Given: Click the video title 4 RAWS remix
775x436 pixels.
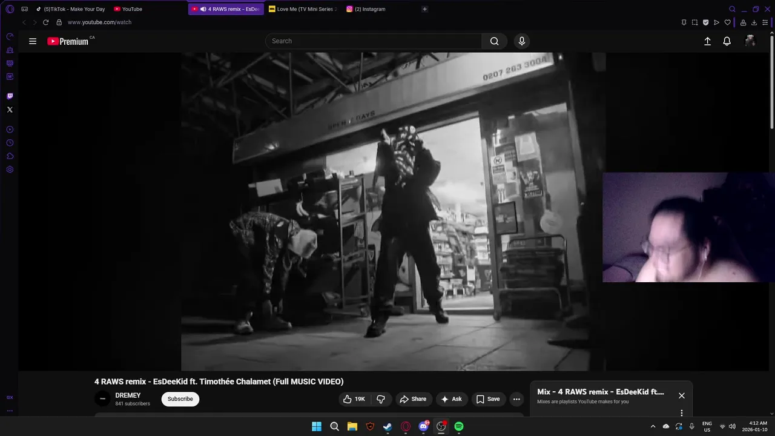Looking at the screenshot, I should tap(219, 381).
